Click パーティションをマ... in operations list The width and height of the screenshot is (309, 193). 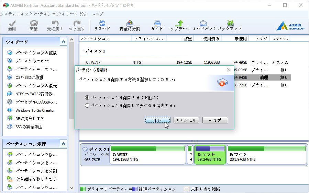36,163
